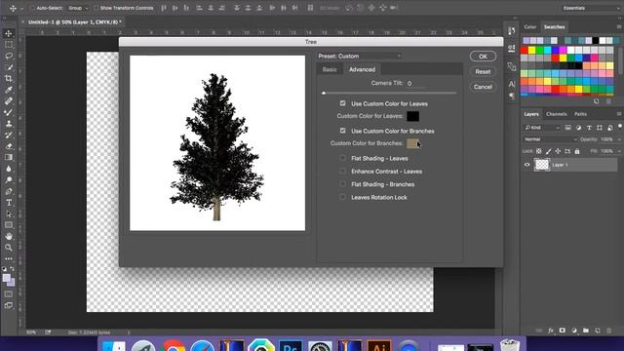Select the Move tool in the toolbar
Viewport: 624px width, 351px height.
[9, 33]
